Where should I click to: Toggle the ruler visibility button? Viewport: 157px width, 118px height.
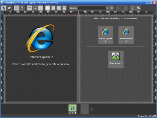click(29, 8)
